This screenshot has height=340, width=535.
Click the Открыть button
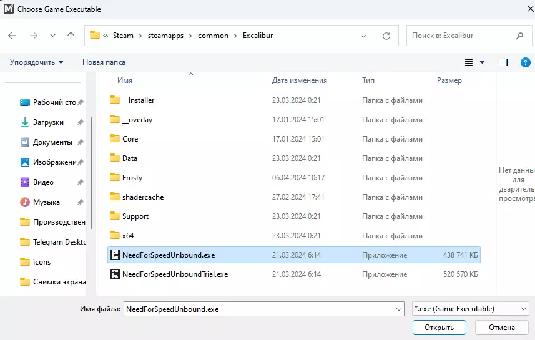439,328
